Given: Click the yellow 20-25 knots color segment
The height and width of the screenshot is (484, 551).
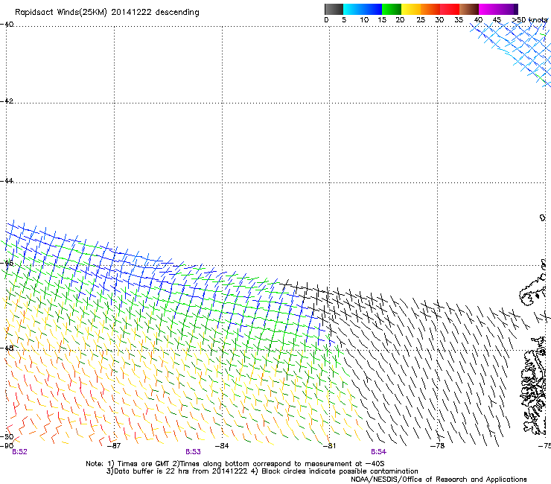Looking at the screenshot, I should (411, 9).
